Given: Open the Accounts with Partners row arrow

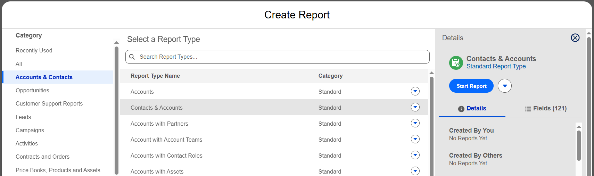Looking at the screenshot, I should 415,123.
